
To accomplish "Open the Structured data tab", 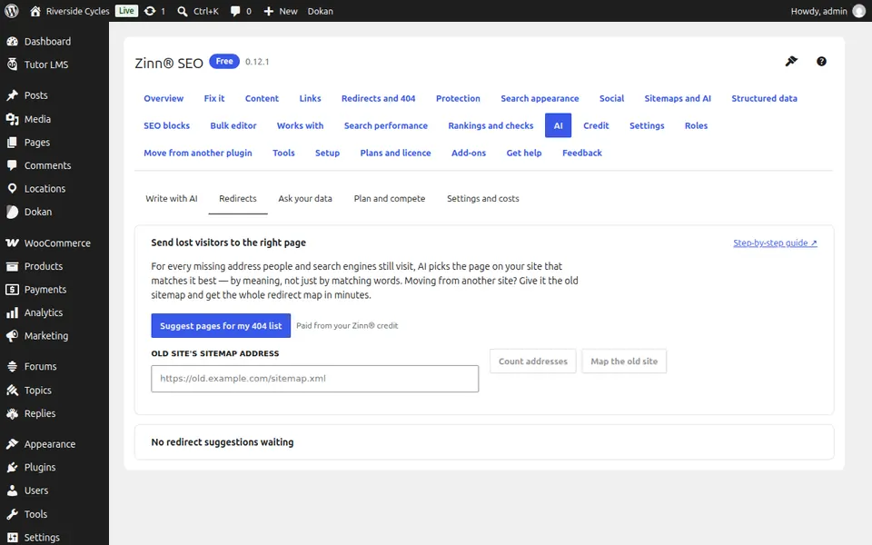I will [764, 98].
